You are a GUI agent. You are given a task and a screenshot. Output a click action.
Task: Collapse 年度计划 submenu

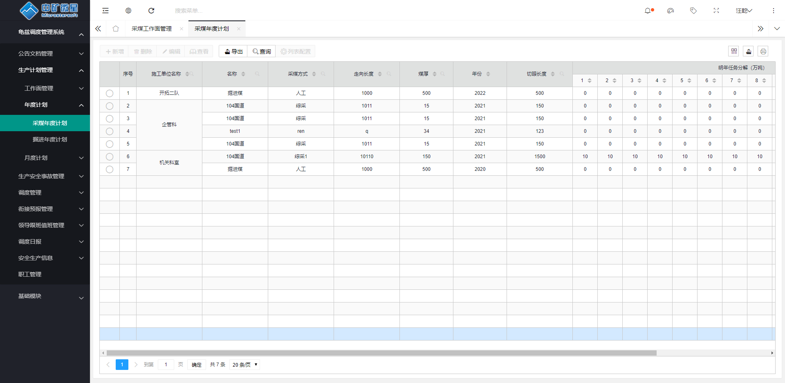click(45, 105)
